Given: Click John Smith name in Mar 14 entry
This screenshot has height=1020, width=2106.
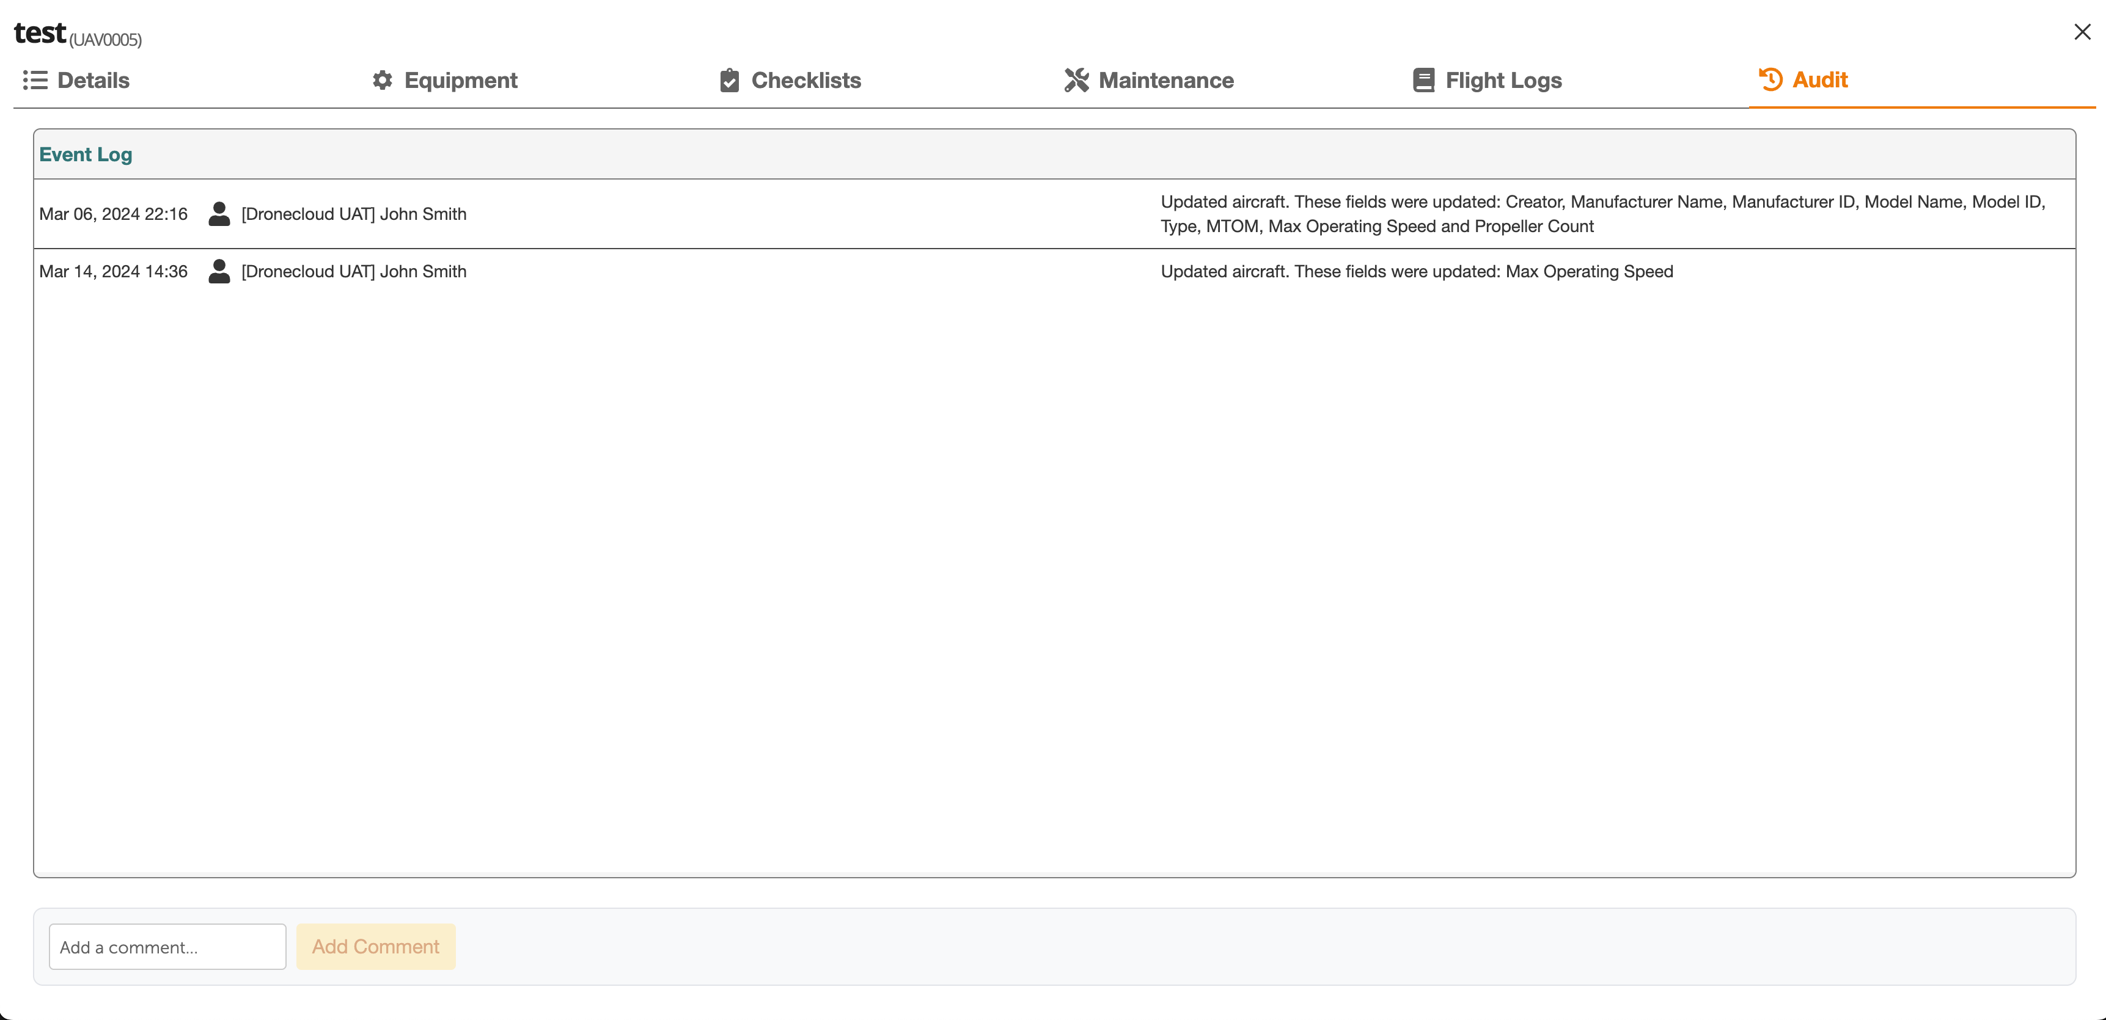Looking at the screenshot, I should pos(354,271).
